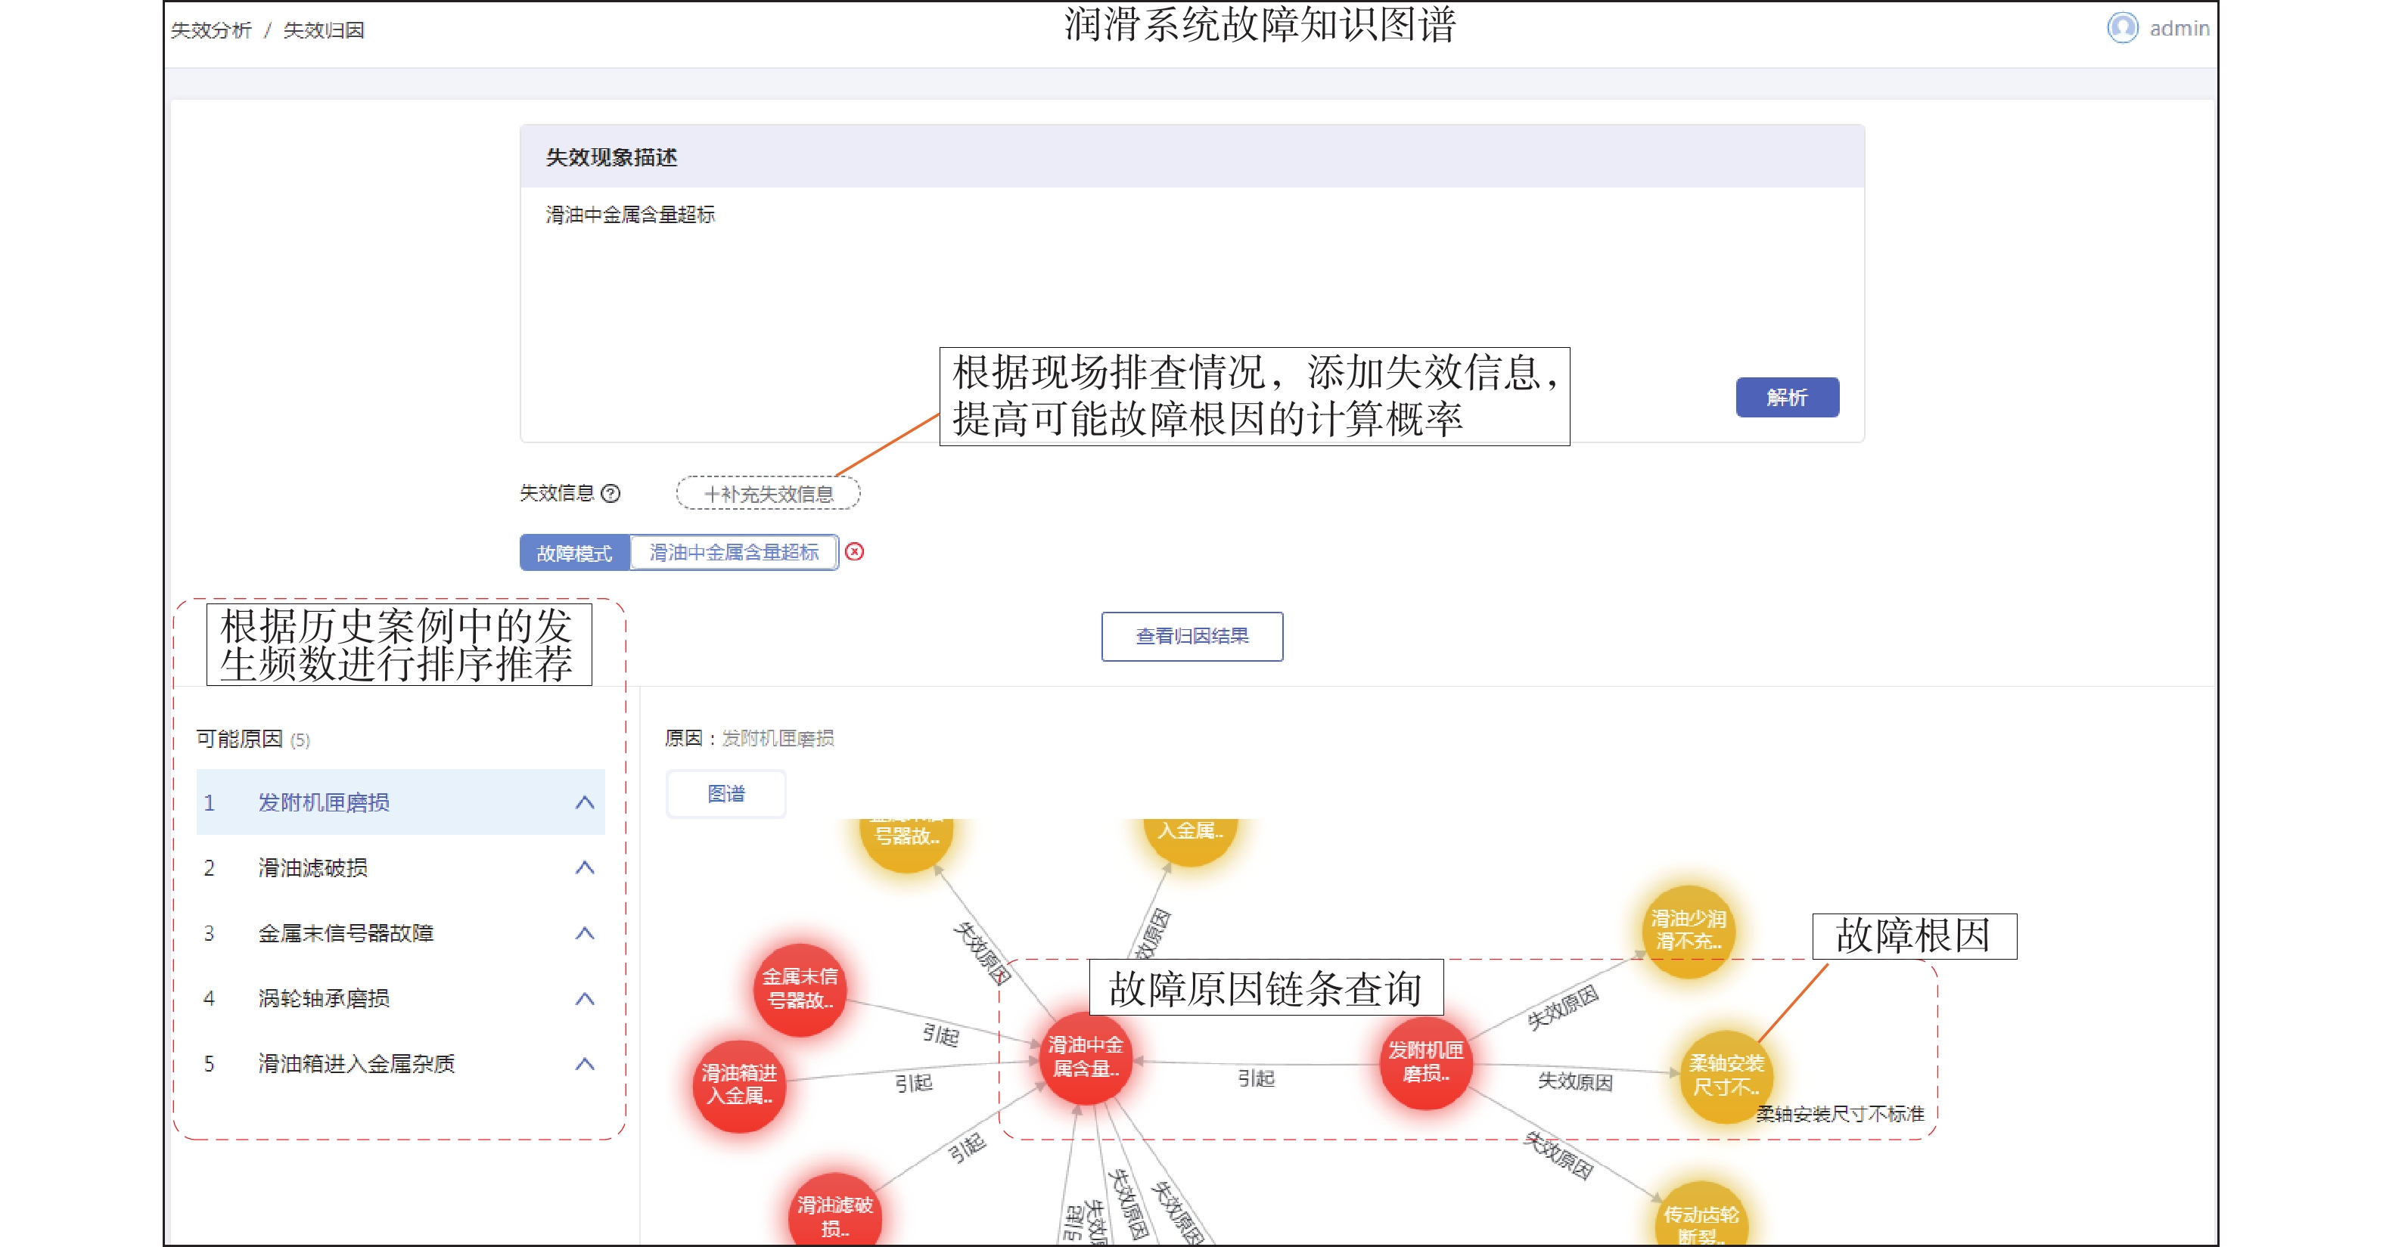Collapse the 发附机匣磨损 cause row
2383x1247 pixels.
coord(584,802)
